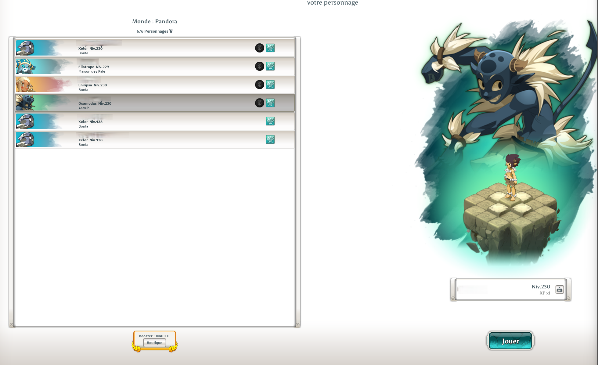Screen dimensions: 598x365
Task: Click the 'Astrub' location text
Action: 84,108
